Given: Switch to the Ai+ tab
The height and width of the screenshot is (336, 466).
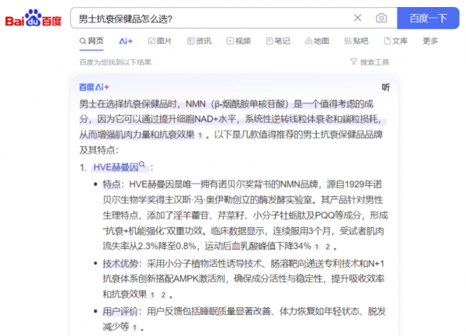Looking at the screenshot, I should [x=126, y=41].
